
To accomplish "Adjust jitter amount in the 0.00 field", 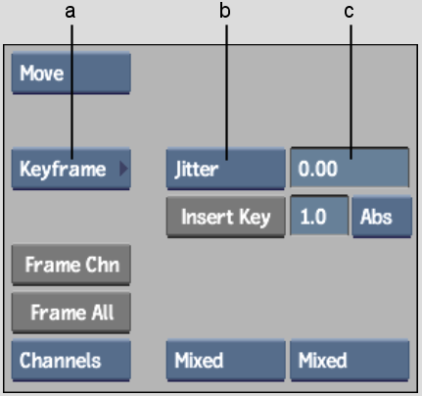I will 350,168.
